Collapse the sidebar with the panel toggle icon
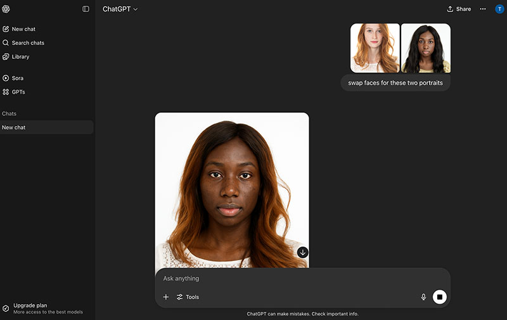The width and height of the screenshot is (507, 320). (x=86, y=9)
